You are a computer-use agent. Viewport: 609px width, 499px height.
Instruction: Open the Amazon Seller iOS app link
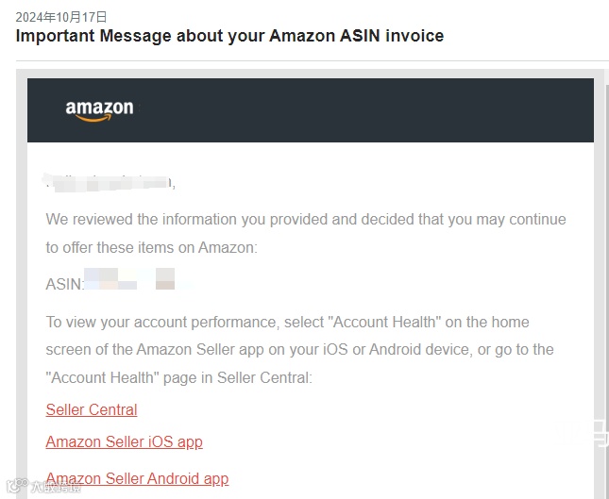124,441
